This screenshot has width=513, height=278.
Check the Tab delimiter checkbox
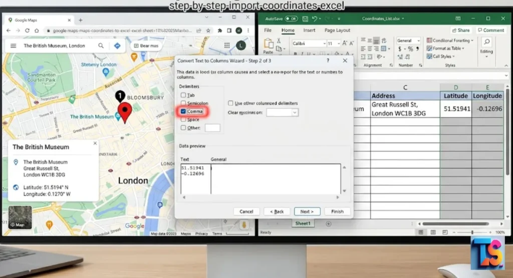(183, 95)
